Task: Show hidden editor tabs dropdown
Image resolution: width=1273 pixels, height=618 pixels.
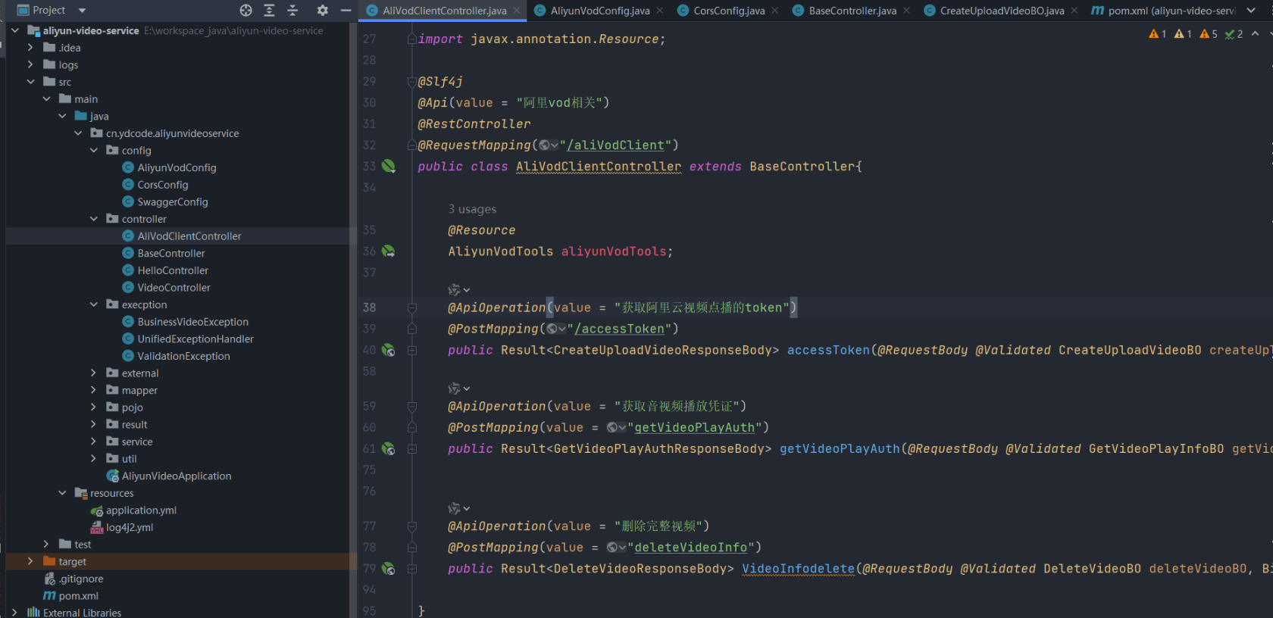Action: click(x=1252, y=11)
